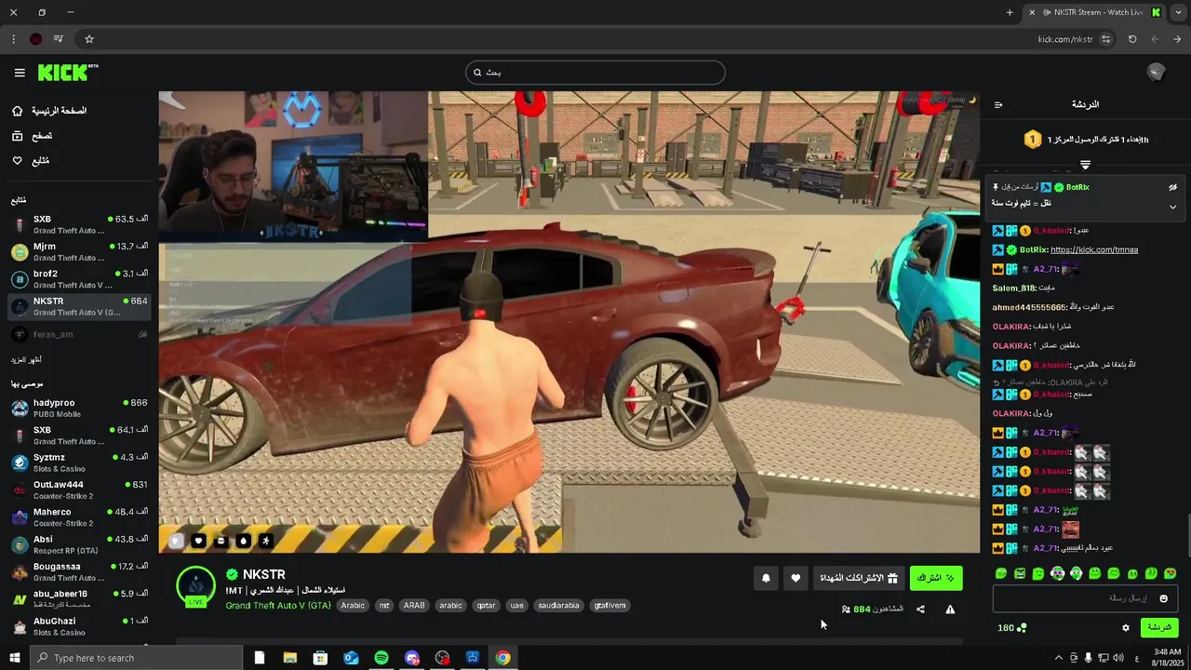Select the mt tag
Image resolution: width=1191 pixels, height=670 pixels.
(x=384, y=606)
